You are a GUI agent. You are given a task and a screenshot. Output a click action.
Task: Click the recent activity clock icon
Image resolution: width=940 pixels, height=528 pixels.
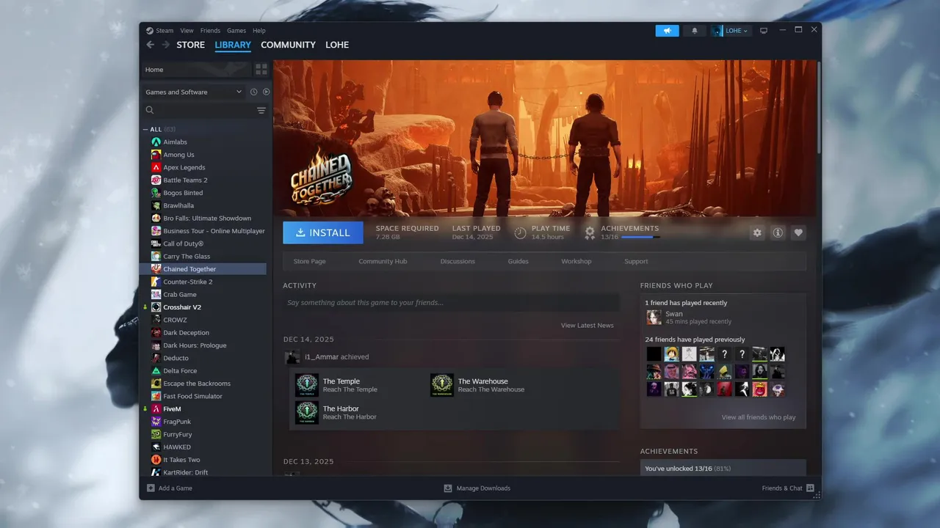point(253,92)
